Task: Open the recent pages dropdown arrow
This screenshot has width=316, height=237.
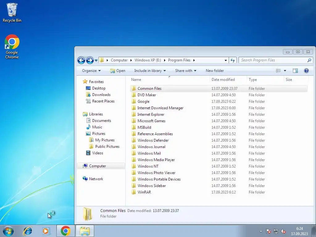Action: coord(96,60)
